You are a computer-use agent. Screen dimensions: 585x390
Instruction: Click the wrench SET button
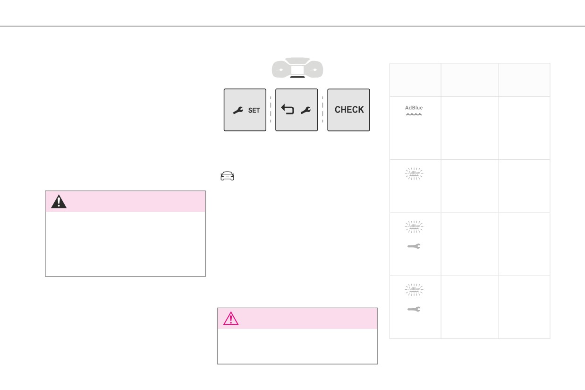pos(245,110)
